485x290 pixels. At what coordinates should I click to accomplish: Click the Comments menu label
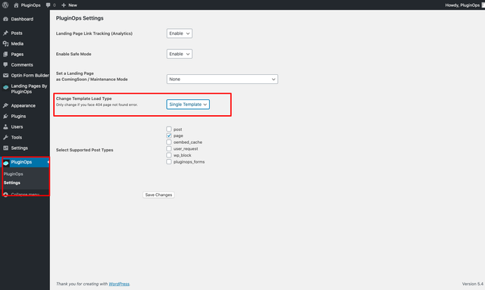pyautogui.click(x=22, y=64)
